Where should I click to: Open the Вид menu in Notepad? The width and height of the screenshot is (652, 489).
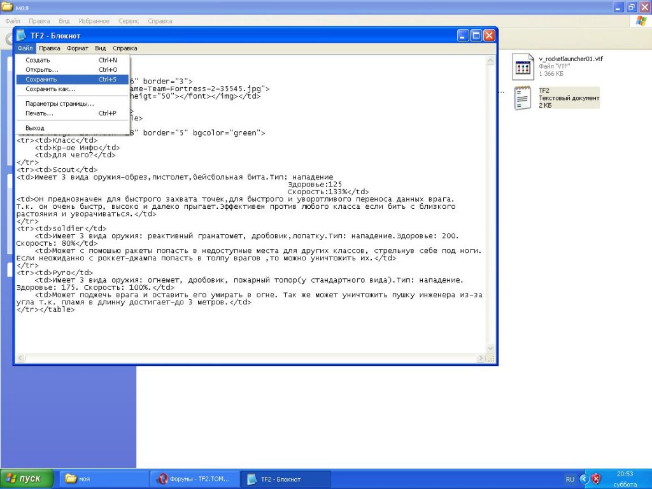tap(100, 48)
